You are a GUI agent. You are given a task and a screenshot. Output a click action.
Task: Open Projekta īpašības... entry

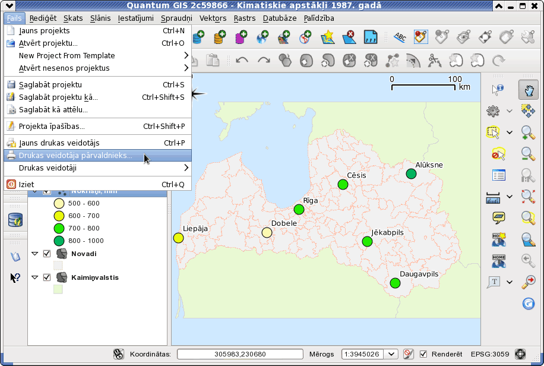pyautogui.click(x=97, y=127)
